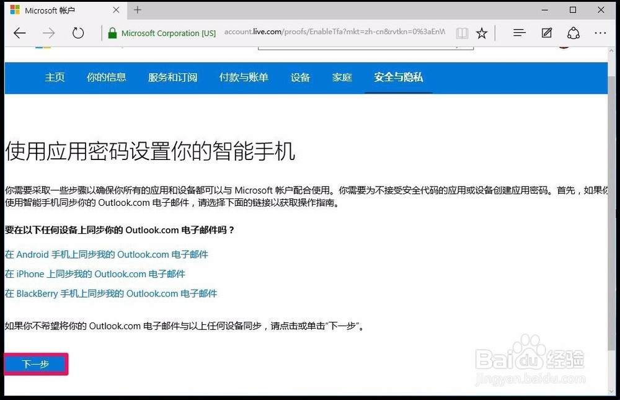
Task: Add page to favorites with star icon
Action: point(482,33)
